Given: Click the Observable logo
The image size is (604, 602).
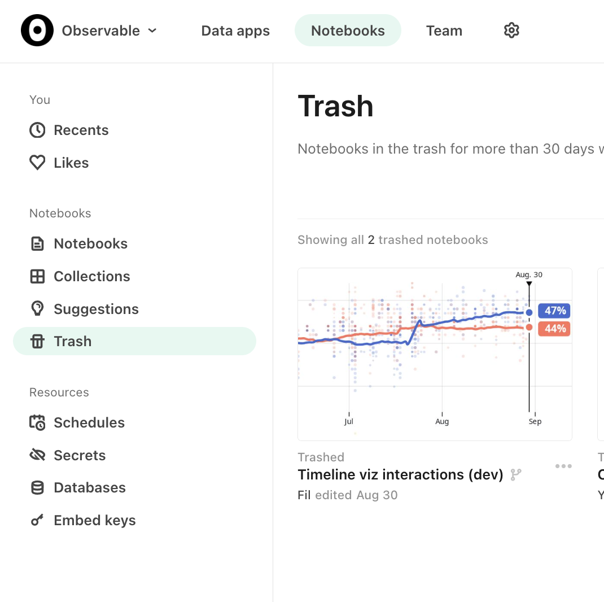Looking at the screenshot, I should tap(37, 30).
